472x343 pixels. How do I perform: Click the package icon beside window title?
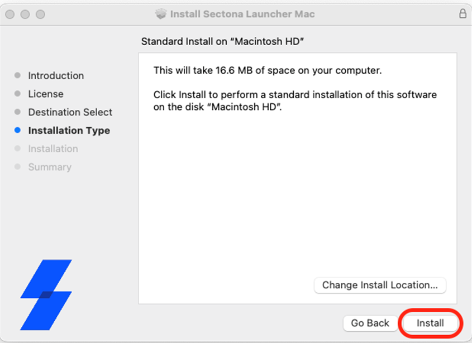tap(161, 14)
